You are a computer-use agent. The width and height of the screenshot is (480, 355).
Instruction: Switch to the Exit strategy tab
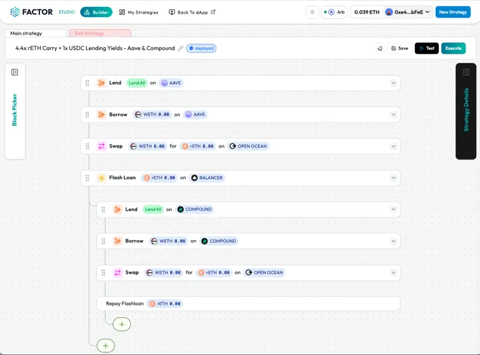point(100,33)
